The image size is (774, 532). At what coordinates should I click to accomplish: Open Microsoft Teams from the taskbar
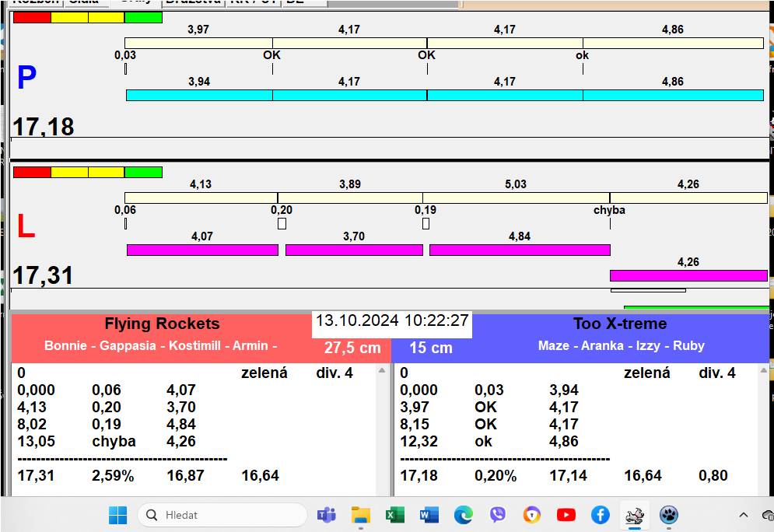click(x=326, y=515)
